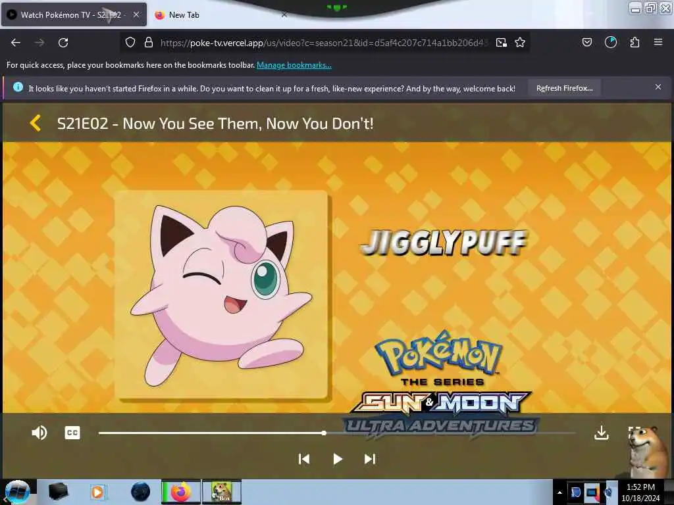Go back using the yellow chevron arrow
The width and height of the screenshot is (674, 505).
coord(36,123)
